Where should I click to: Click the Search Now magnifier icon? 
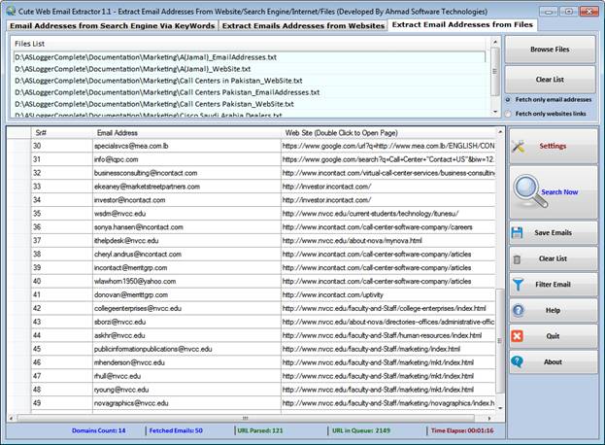click(x=525, y=190)
